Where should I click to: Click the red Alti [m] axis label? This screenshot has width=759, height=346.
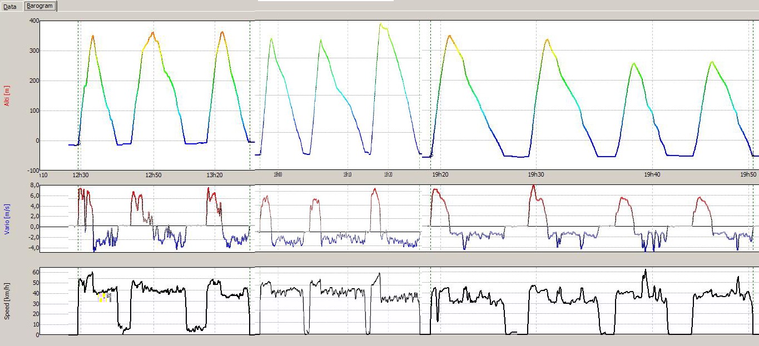click(x=7, y=95)
